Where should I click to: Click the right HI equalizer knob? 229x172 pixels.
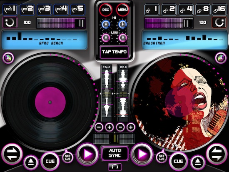pyautogui.click(x=122, y=25)
